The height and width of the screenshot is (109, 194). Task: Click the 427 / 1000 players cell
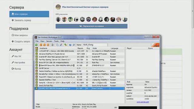tap(81, 54)
